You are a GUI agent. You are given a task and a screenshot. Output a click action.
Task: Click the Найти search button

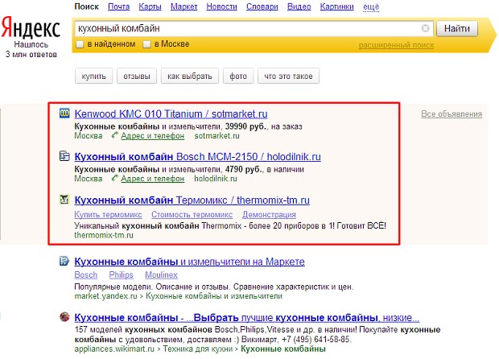[456, 29]
